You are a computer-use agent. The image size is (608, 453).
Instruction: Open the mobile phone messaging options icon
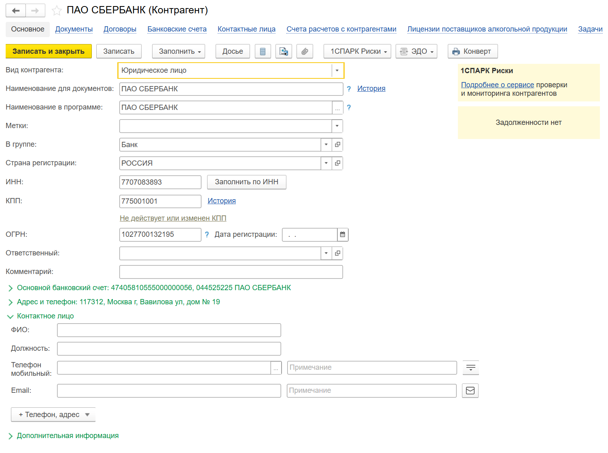(x=471, y=368)
